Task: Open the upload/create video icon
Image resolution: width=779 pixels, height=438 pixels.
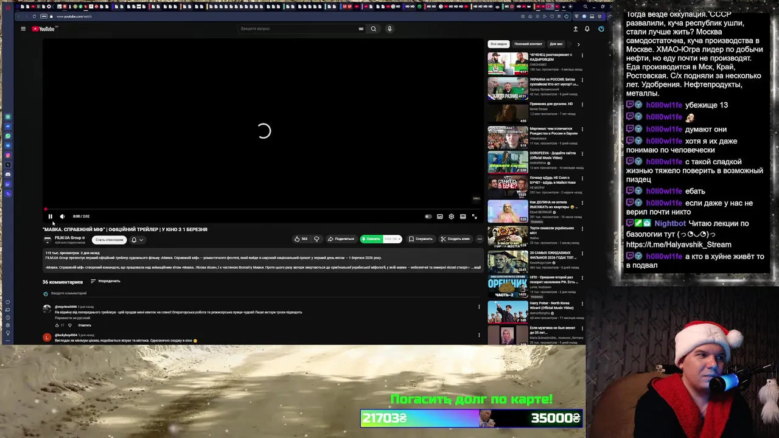Action: [575, 29]
